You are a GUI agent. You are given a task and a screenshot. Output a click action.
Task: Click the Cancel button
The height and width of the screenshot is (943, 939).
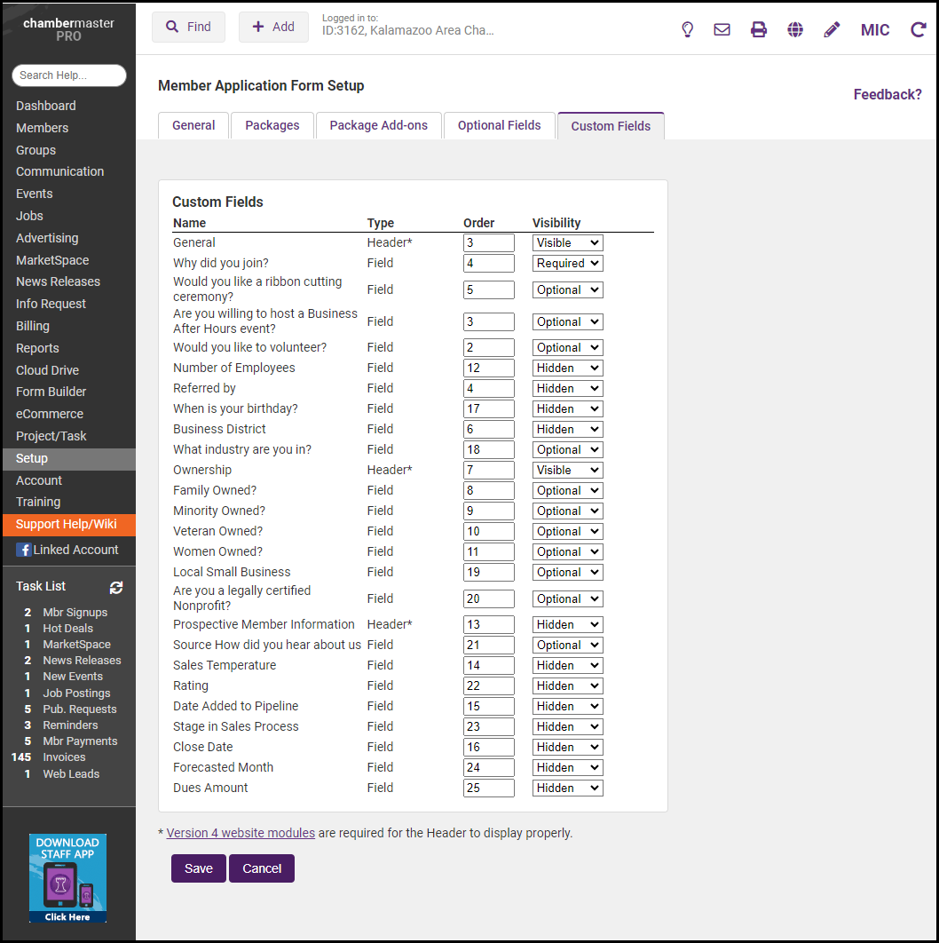262,868
